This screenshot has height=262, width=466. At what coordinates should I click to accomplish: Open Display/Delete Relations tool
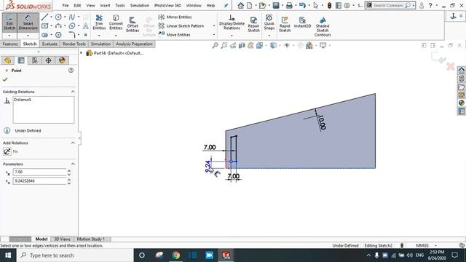(x=232, y=23)
